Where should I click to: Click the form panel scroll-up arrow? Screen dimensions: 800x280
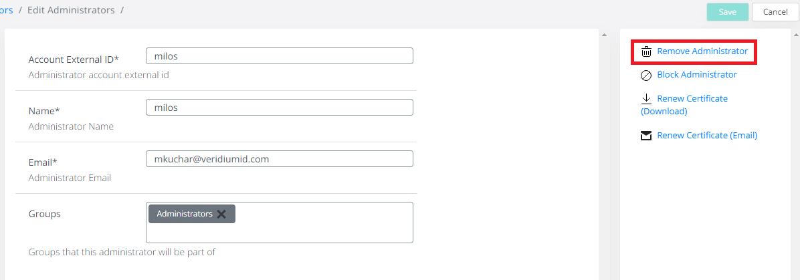(604, 35)
